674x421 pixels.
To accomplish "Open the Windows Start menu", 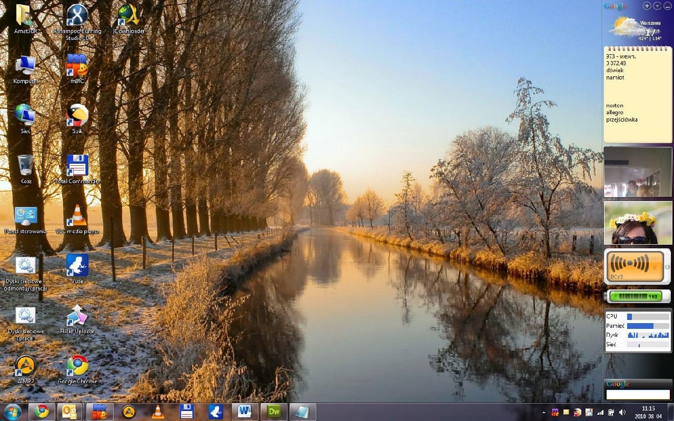I will click(12, 412).
